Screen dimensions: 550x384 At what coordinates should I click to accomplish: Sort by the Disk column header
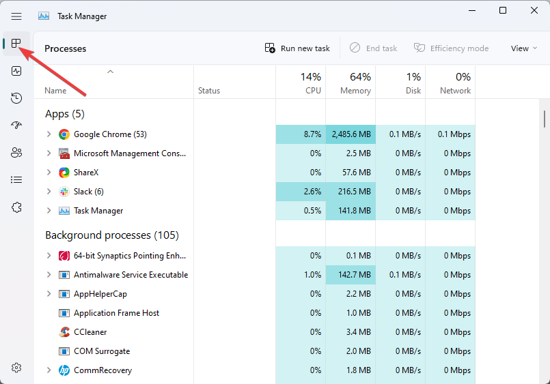click(400, 82)
